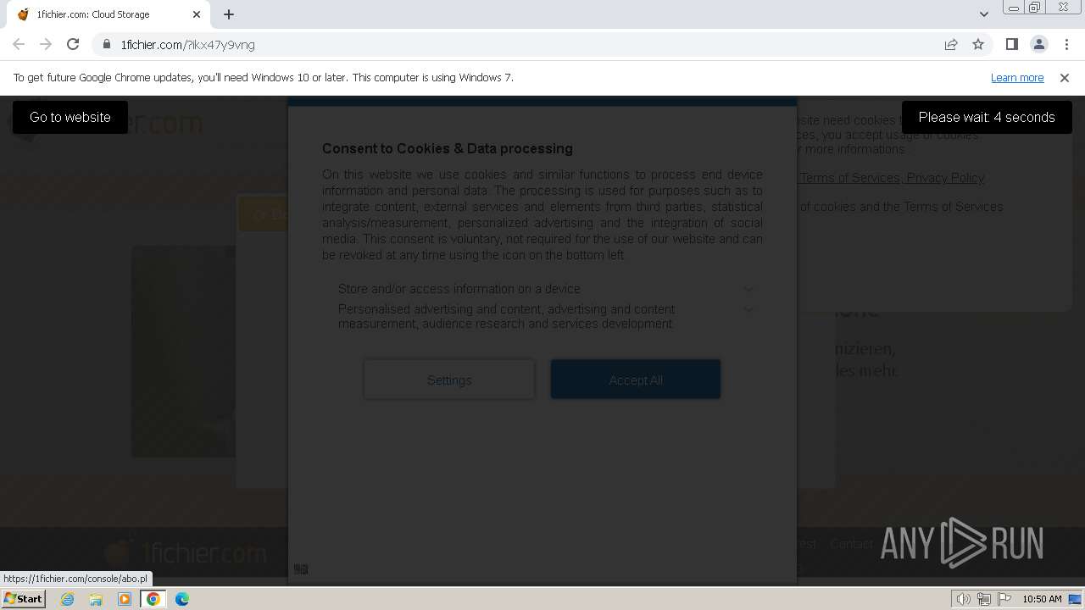Bookmark this tab with star icon

click(978, 44)
